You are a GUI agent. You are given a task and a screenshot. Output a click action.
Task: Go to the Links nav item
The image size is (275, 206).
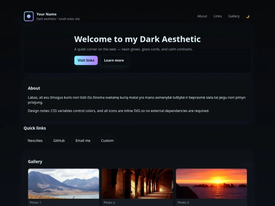(x=217, y=16)
